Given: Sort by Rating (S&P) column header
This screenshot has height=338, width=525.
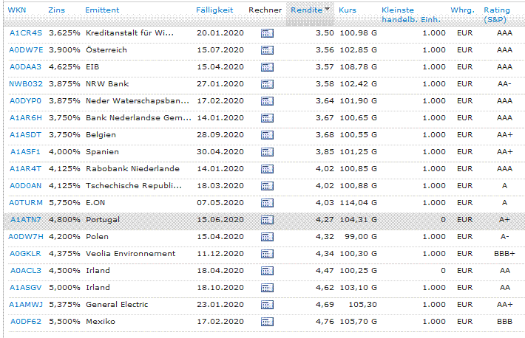Looking at the screenshot, I should coord(497,15).
